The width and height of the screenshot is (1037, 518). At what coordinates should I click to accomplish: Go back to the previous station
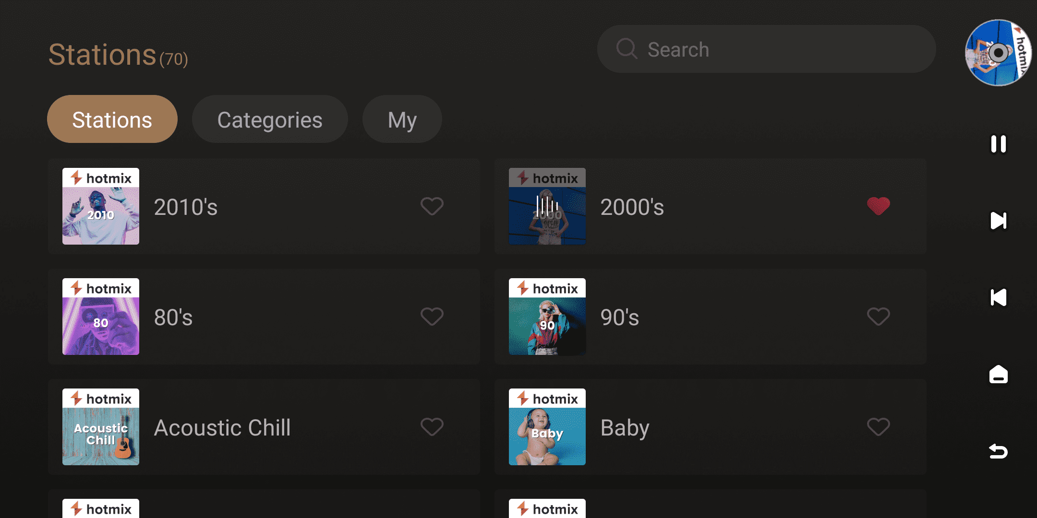[998, 297]
